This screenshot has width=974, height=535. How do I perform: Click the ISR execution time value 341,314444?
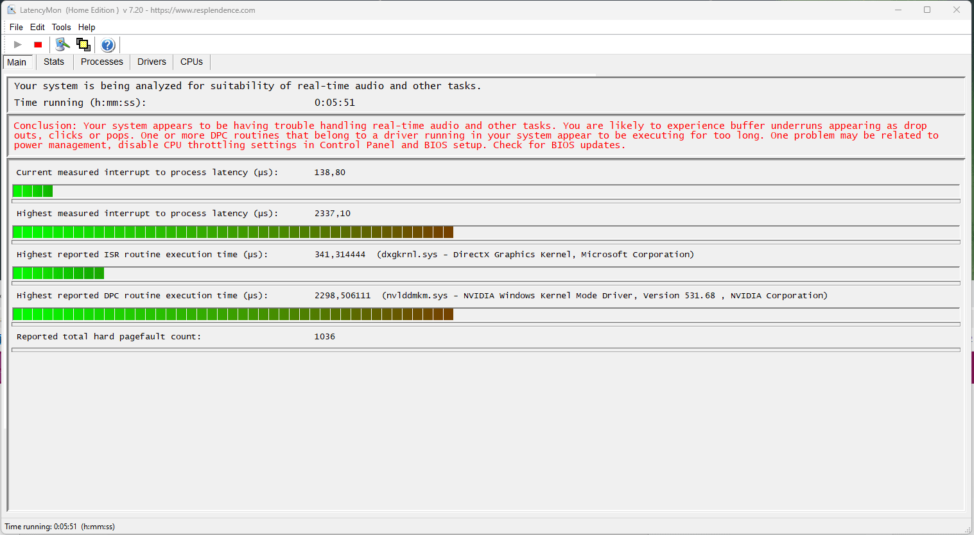click(340, 255)
